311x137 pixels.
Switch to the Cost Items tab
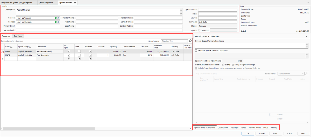pyautogui.click(x=18, y=36)
